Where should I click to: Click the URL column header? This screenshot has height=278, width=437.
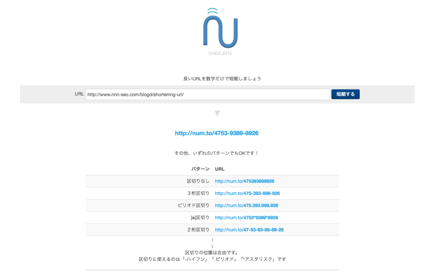pos(219,169)
